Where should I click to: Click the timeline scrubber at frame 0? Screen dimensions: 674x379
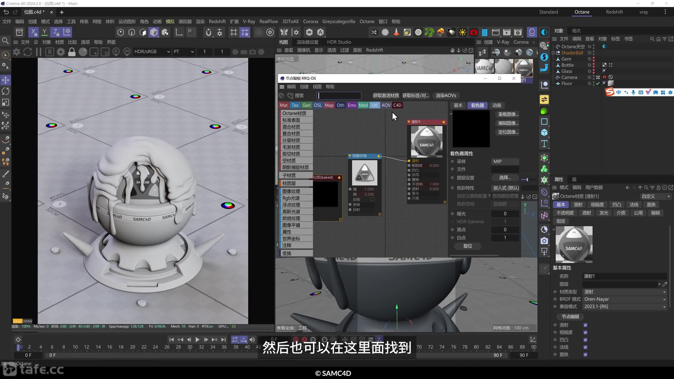[18, 347]
